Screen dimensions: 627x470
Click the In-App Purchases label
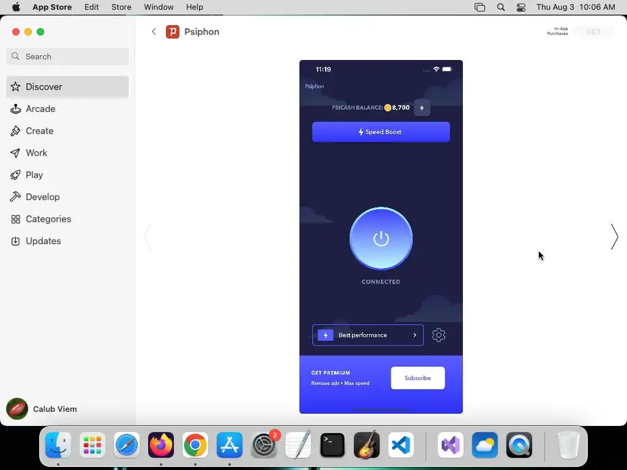point(557,31)
